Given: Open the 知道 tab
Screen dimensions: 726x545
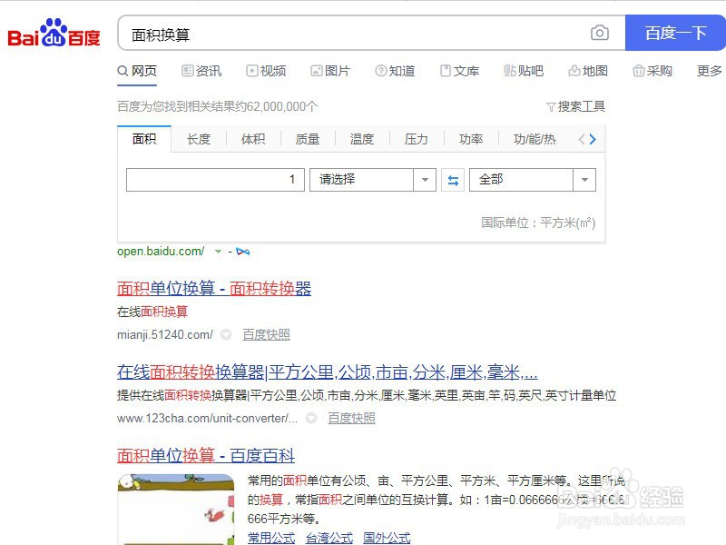Looking at the screenshot, I should click(x=395, y=71).
